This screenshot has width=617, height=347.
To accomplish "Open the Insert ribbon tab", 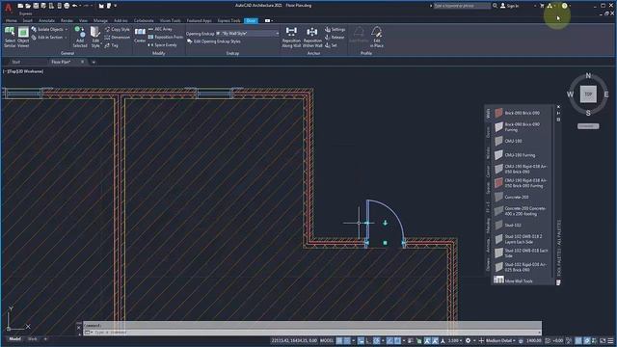I will (28, 20).
